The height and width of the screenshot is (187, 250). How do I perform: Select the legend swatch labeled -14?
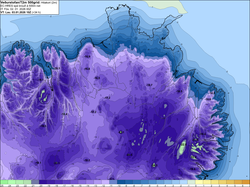click(x=90, y=182)
